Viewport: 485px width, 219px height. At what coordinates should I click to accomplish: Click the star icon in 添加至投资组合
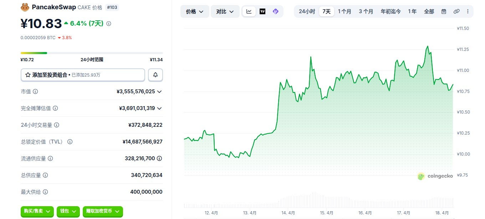(x=28, y=75)
